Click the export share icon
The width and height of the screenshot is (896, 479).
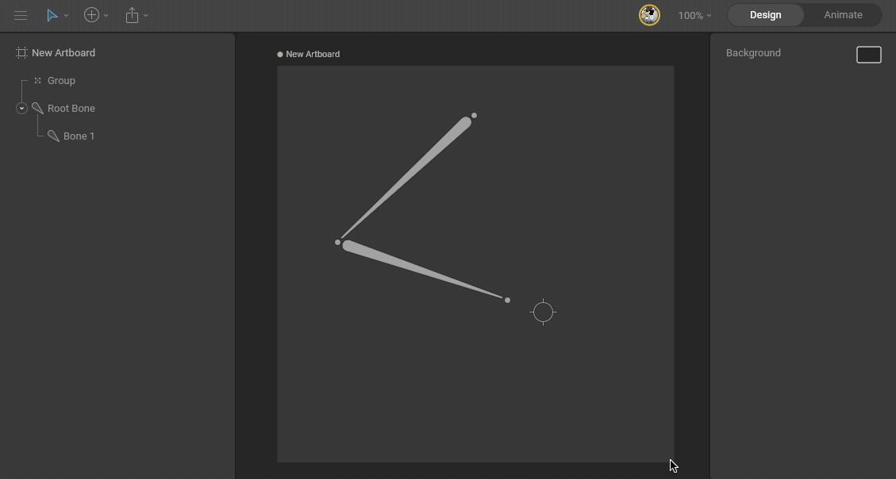pos(132,15)
